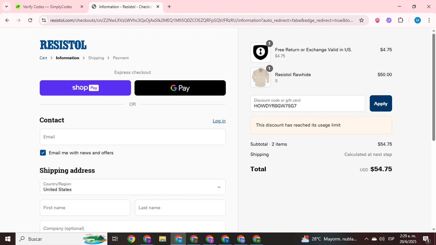This screenshot has height=245, width=436.
Task: Open the volume speaker icon
Action: click(382, 239)
